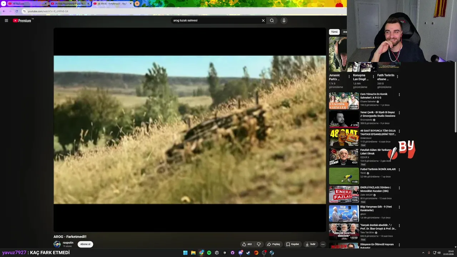The image size is (457, 257).
Task: Open options for 'Bilgi Yarışması Edit' video
Action: click(399, 207)
